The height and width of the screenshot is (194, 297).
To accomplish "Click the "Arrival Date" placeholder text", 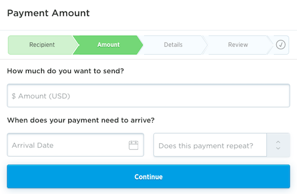I will (33, 145).
